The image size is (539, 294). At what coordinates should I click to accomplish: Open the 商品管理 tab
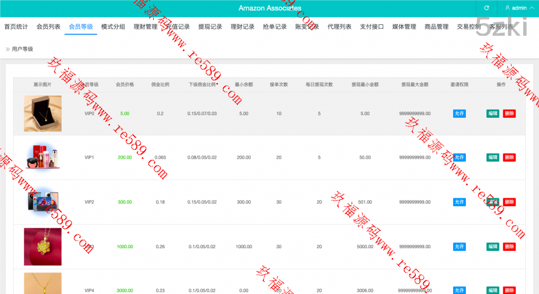click(x=436, y=27)
